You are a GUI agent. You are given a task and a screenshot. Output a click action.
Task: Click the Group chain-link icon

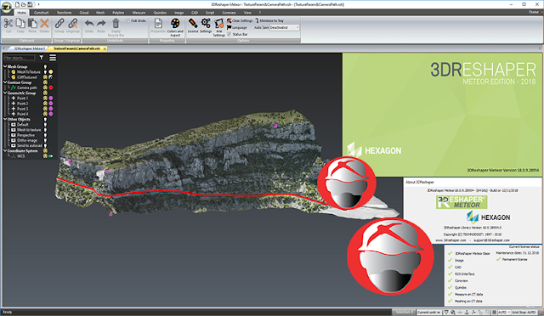[x=59, y=24]
